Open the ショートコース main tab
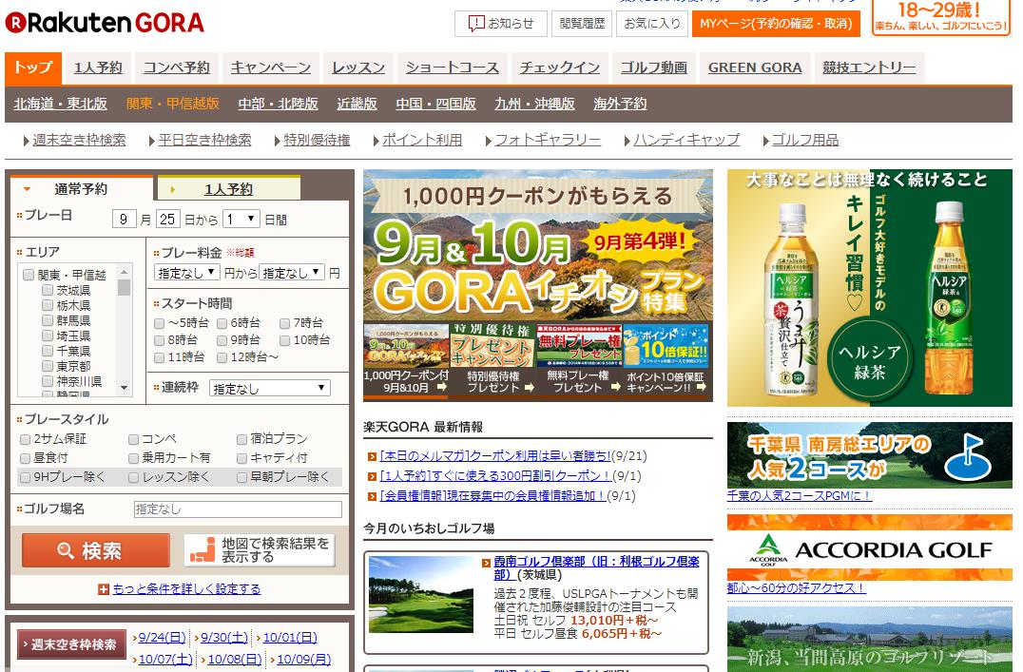1023x672 pixels. pyautogui.click(x=453, y=67)
